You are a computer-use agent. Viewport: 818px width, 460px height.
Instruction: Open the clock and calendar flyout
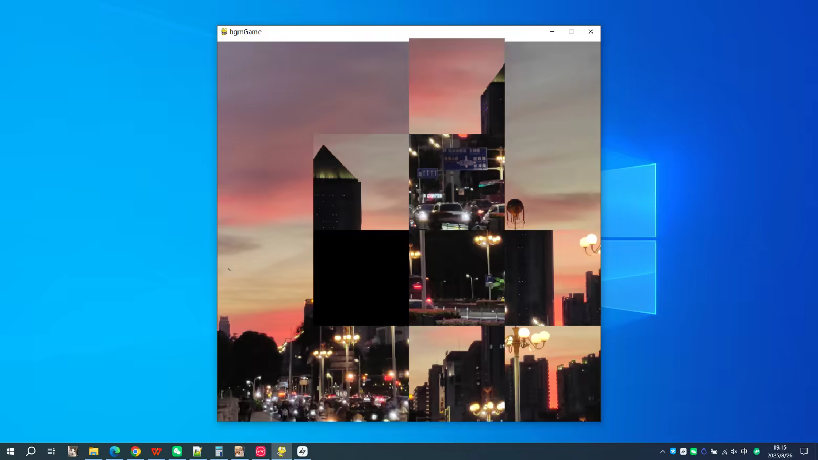point(780,451)
